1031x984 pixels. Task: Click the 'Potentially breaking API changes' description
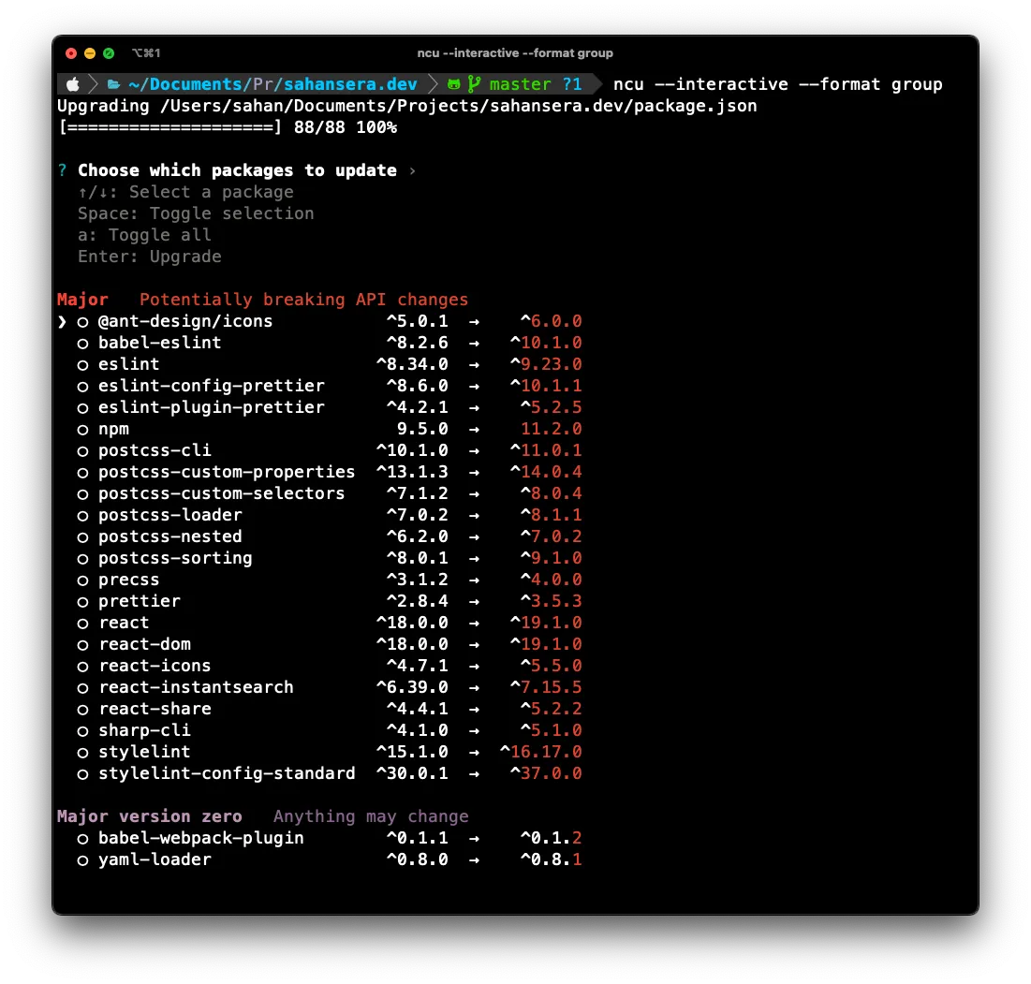[303, 300]
